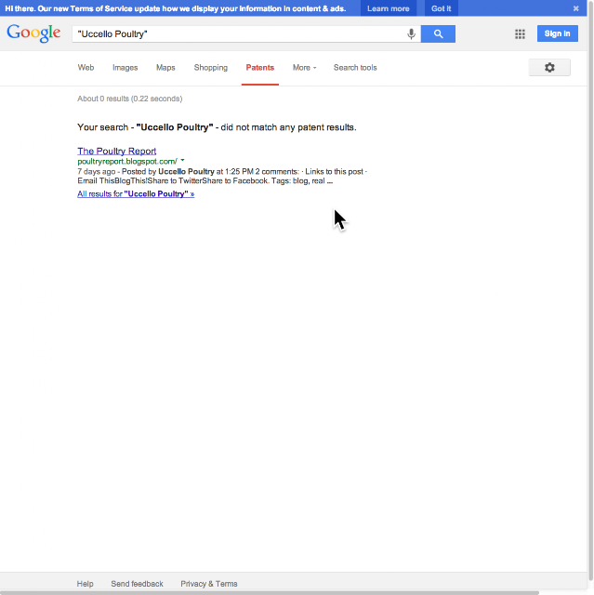Click the poultryreport.blogspot.com/ green URL text

(x=127, y=161)
